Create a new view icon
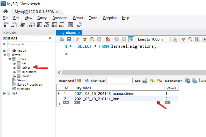Image resolution: width=206 pixels, height=137 pixels. pyautogui.click(x=47, y=25)
